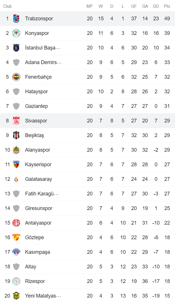Click the Antalyaspor badge
175x305 pixels.
coord(16,223)
